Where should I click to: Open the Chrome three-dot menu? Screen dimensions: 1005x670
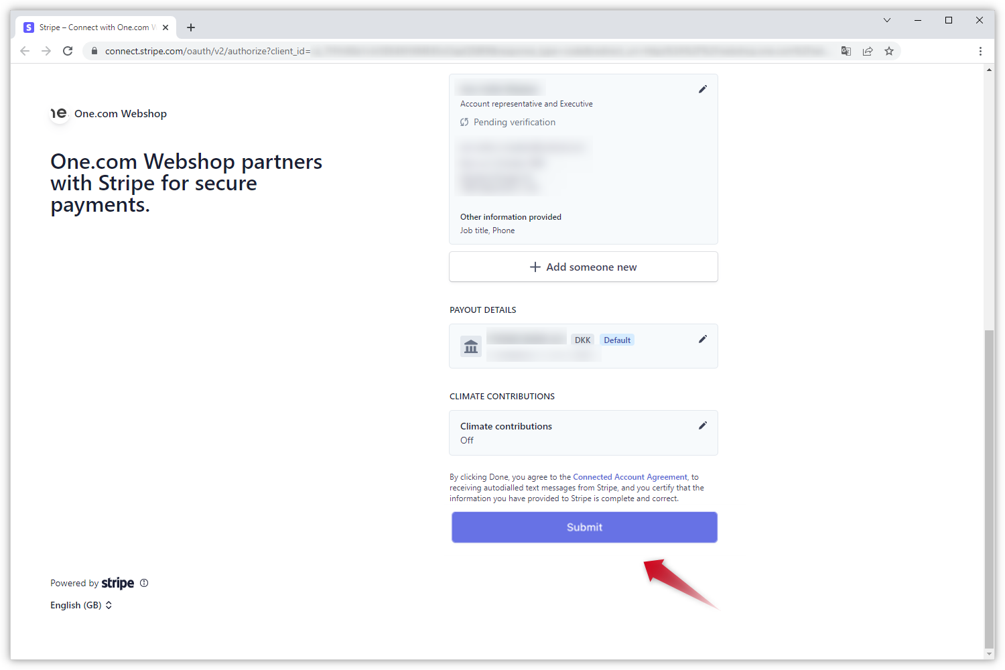[980, 51]
